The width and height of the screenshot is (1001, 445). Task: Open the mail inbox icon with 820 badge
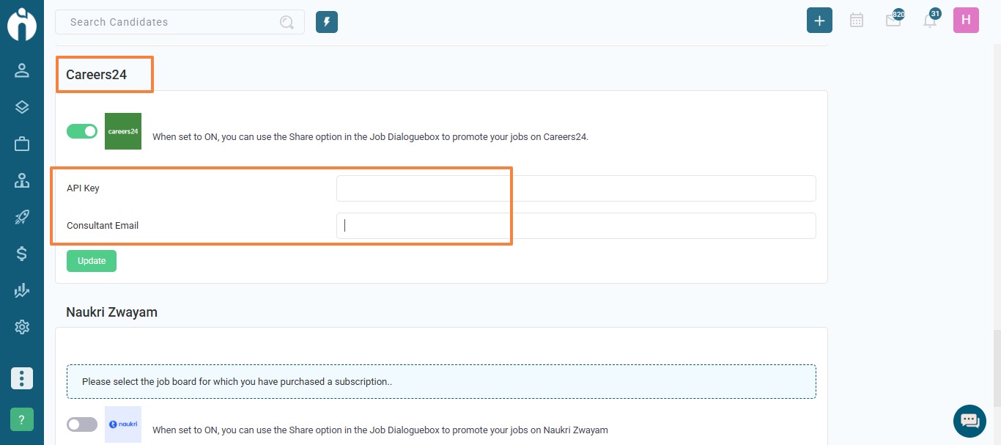click(894, 20)
